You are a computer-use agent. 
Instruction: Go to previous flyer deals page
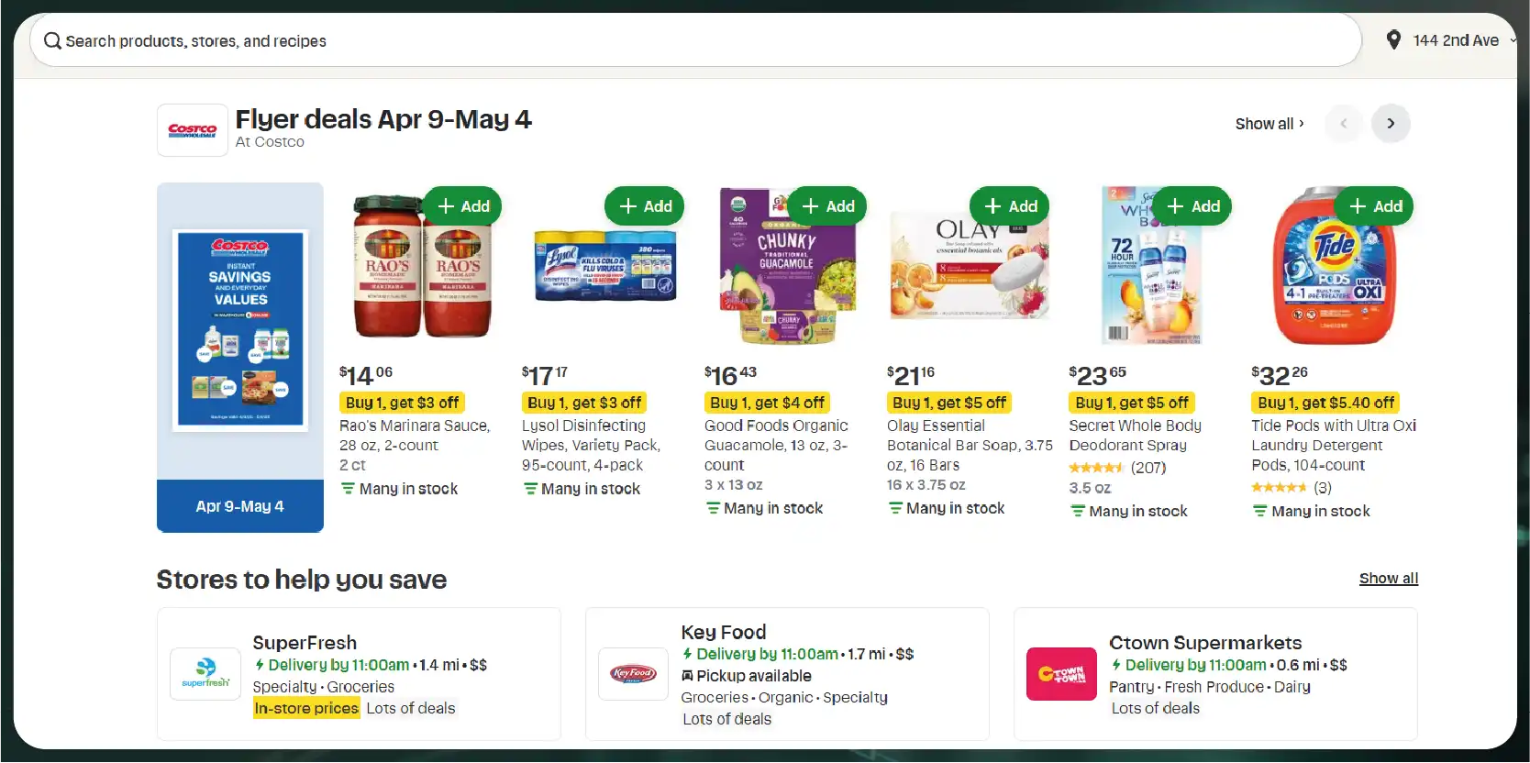pos(1344,124)
